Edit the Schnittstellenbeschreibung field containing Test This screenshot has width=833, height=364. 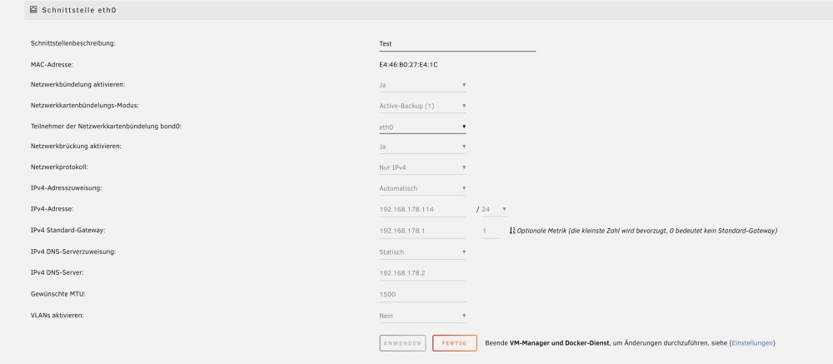(x=456, y=44)
